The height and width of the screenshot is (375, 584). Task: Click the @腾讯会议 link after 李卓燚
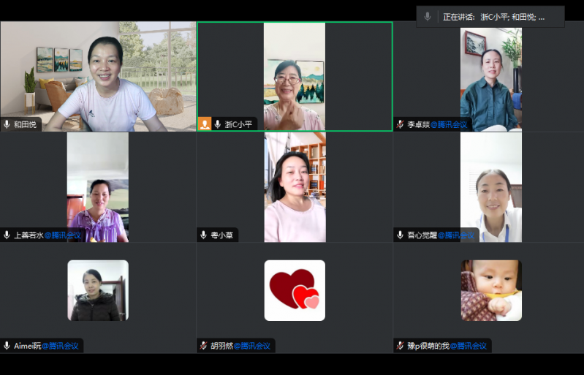coord(450,124)
